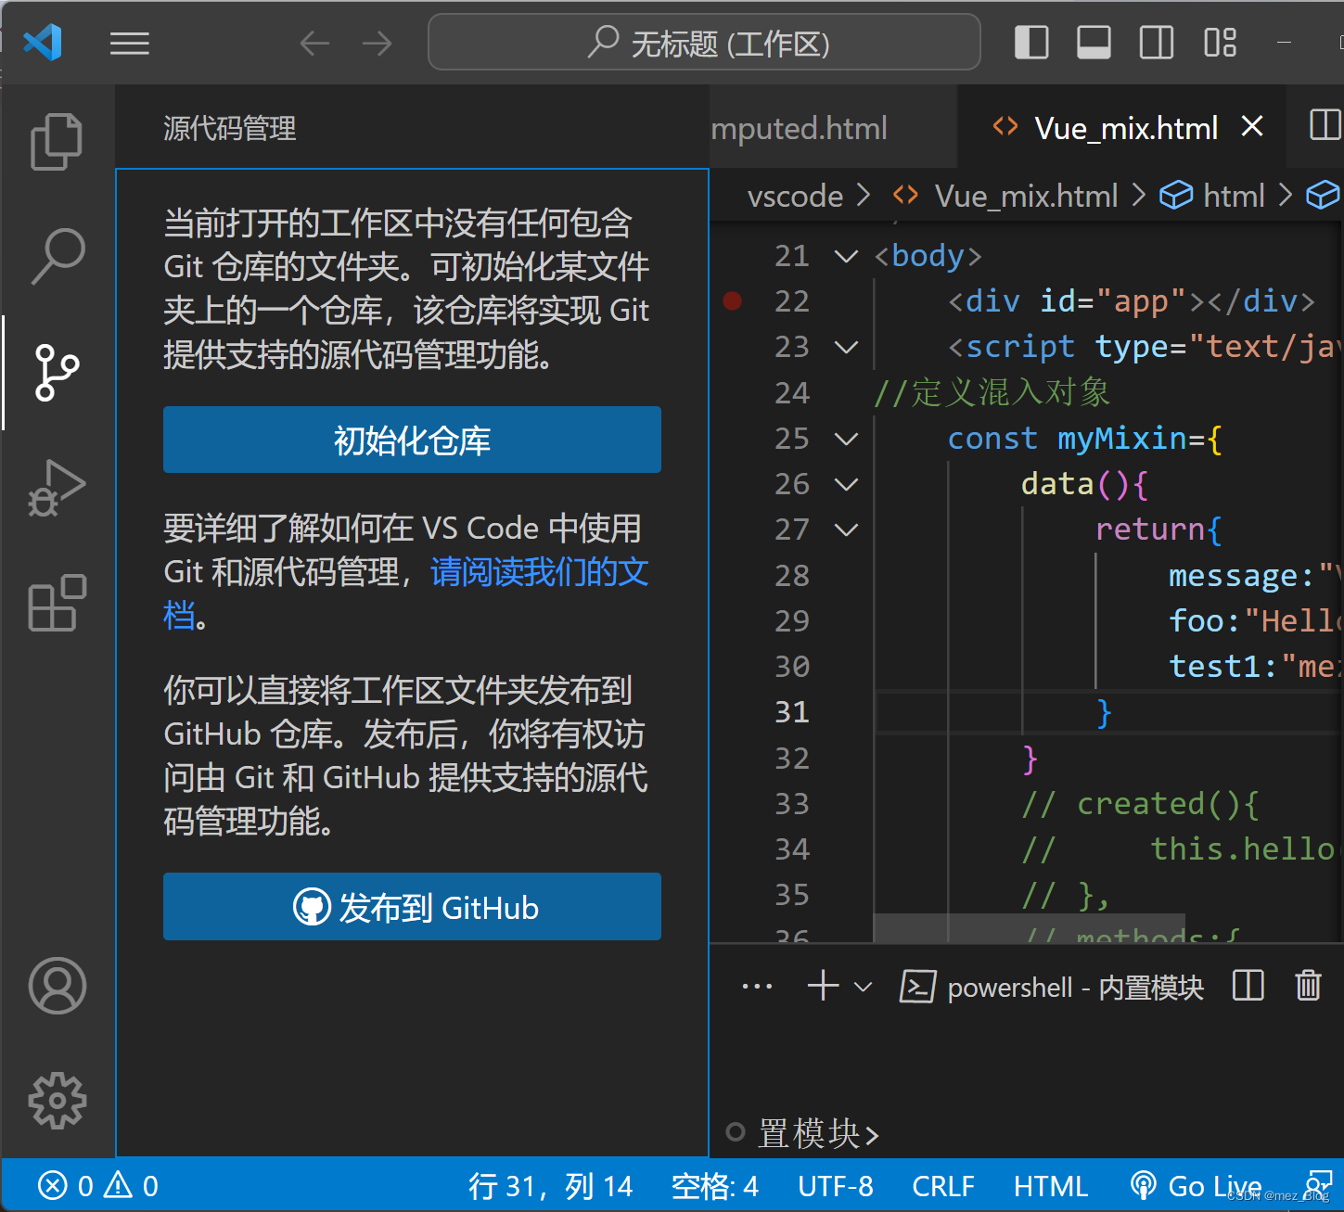Split the editor to the right

1325,125
